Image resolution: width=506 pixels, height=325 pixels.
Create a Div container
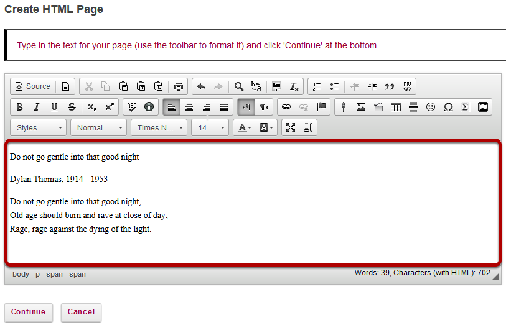click(x=407, y=86)
